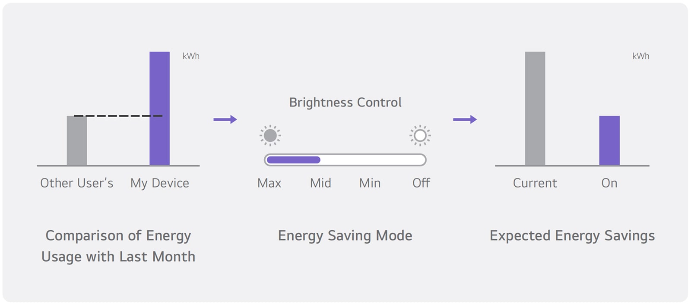
Task: Select the Min brightness level
Action: click(370, 183)
